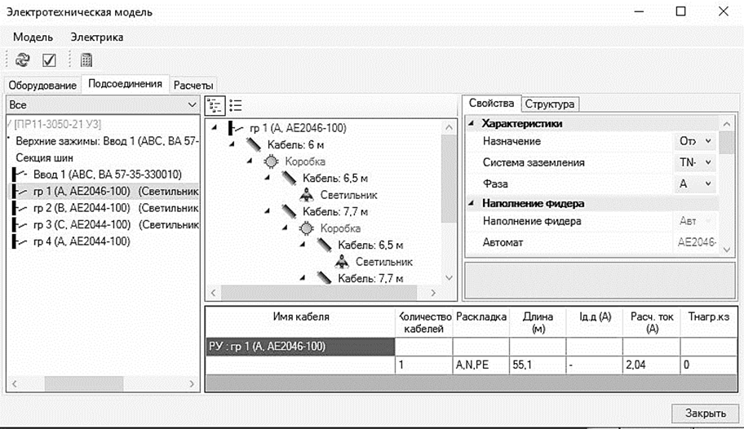This screenshot has width=744, height=429.
Task: Click the refresh model toolbar icon
Action: 23,60
